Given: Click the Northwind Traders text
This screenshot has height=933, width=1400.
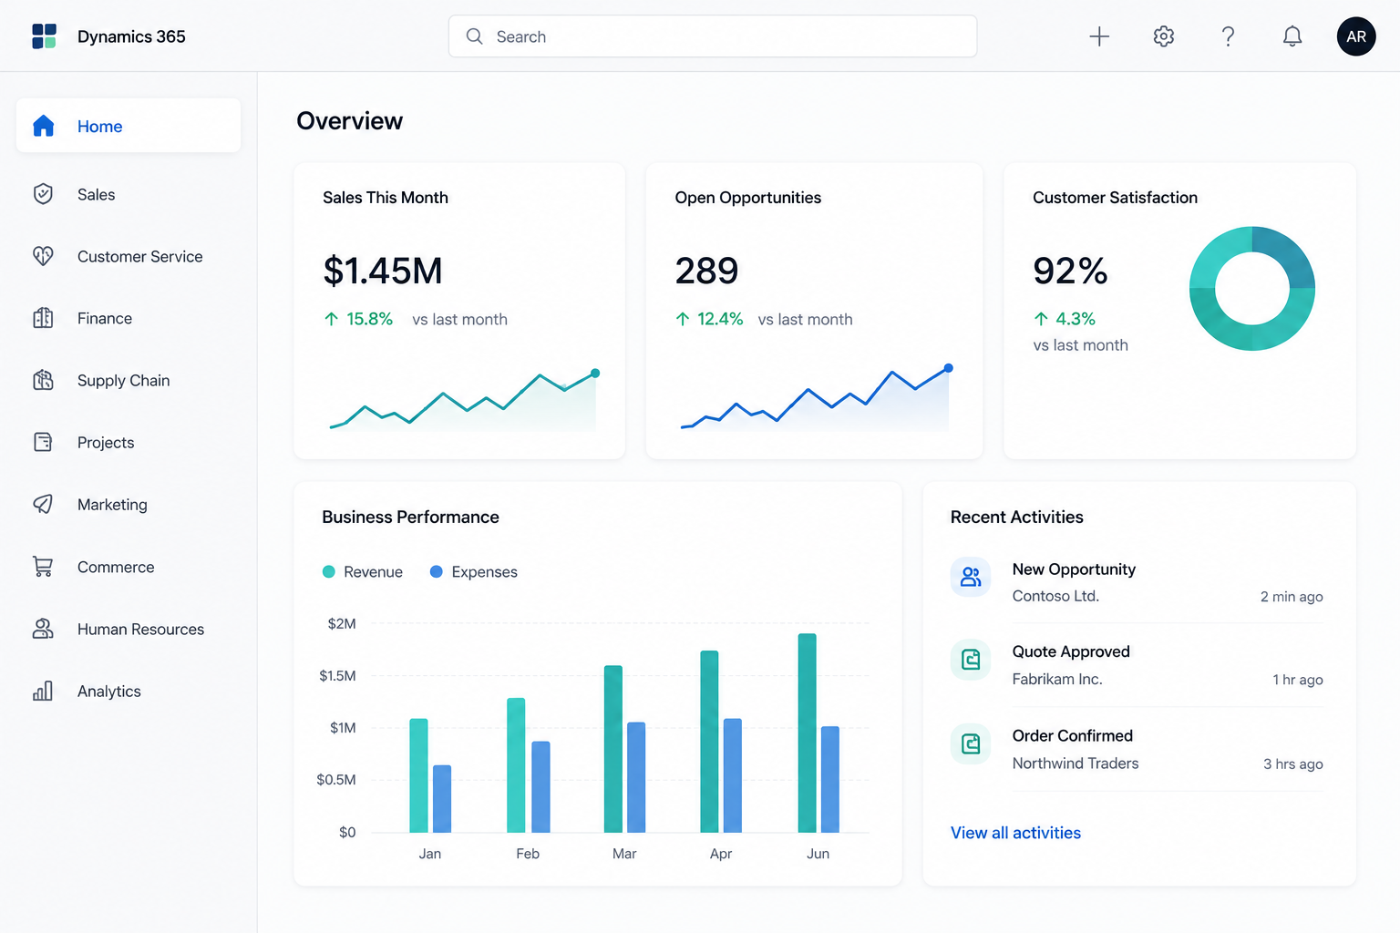Looking at the screenshot, I should click(1076, 764).
